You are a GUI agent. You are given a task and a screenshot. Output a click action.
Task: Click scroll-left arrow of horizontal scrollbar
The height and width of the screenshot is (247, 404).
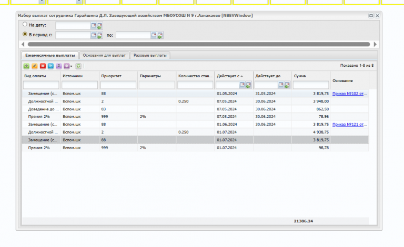(x=23, y=44)
